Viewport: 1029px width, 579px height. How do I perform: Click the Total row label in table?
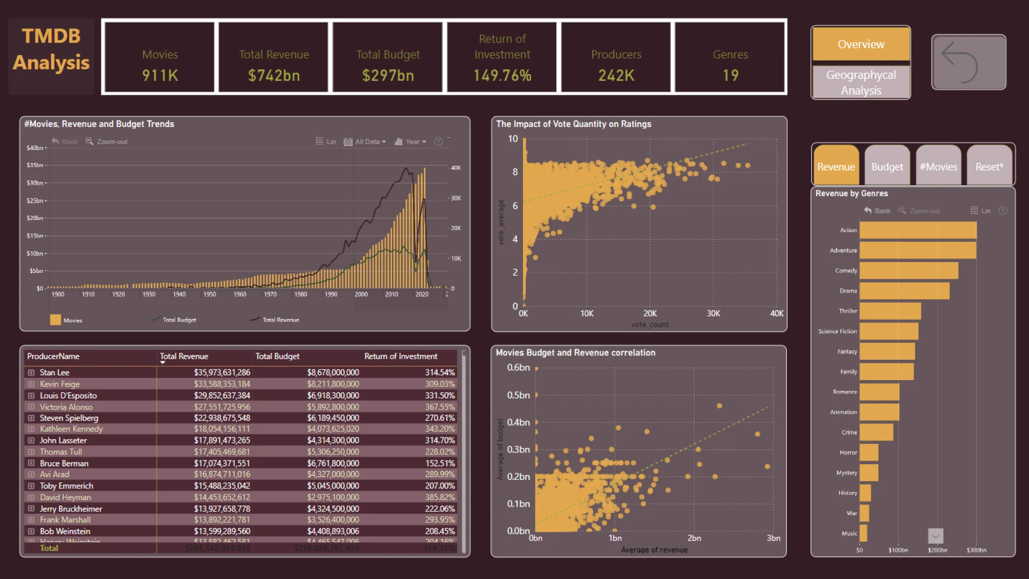tap(49, 548)
